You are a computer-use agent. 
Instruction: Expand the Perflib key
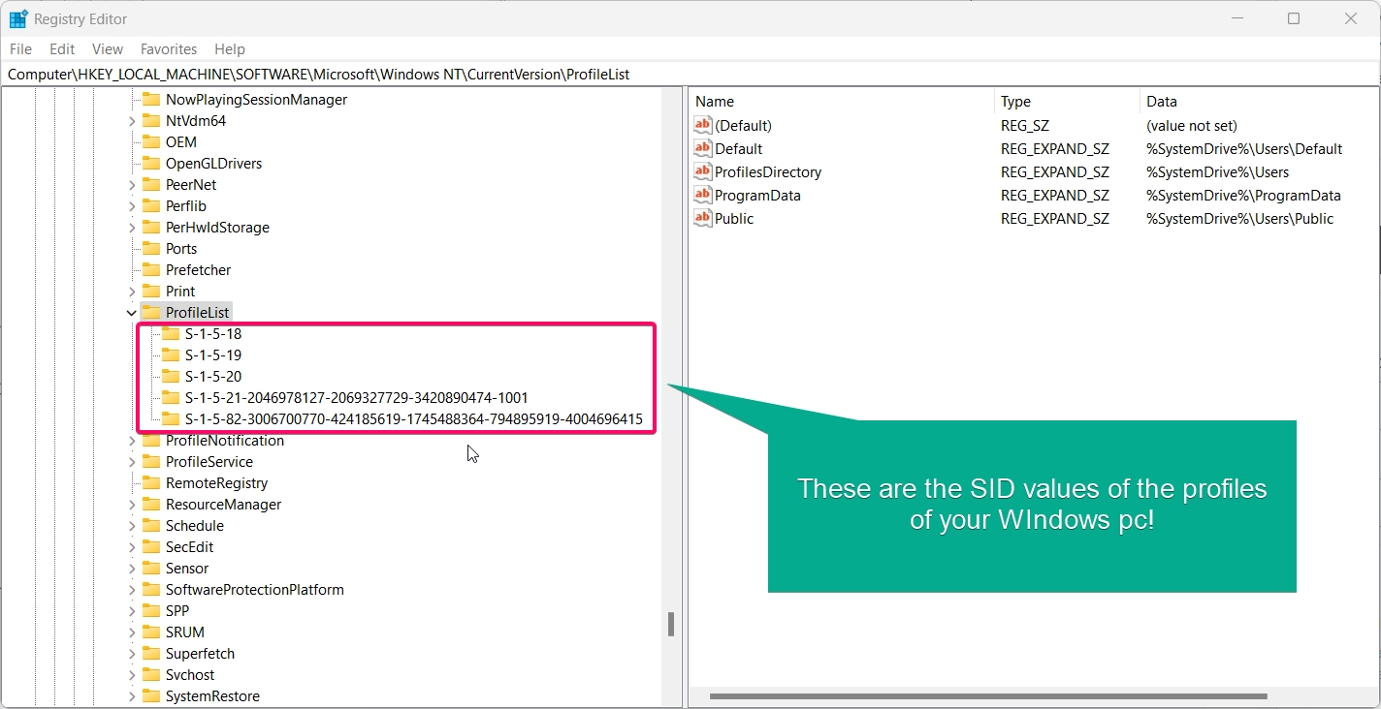(x=132, y=206)
